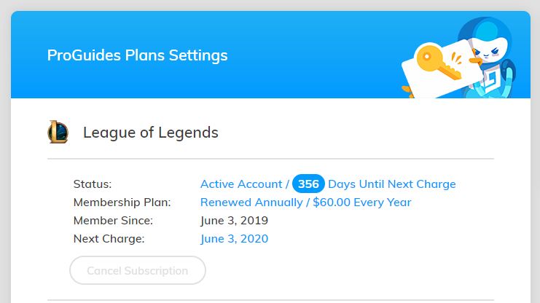The width and height of the screenshot is (540, 303).
Task: Click the Member Since label
Action: [113, 220]
